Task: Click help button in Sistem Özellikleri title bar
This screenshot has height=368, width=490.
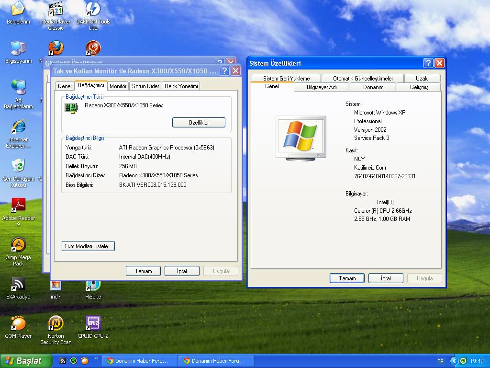Action: tap(428, 63)
